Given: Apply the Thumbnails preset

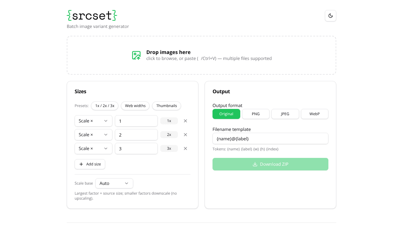Looking at the screenshot, I should pyautogui.click(x=167, y=106).
